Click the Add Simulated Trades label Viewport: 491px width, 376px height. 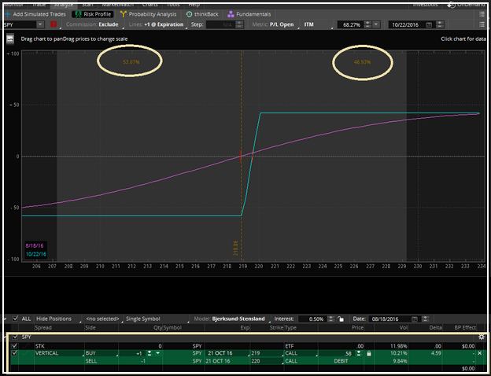39,14
